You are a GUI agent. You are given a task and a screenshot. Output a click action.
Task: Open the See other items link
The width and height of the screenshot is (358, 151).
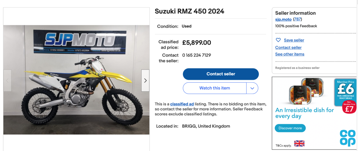click(x=290, y=54)
